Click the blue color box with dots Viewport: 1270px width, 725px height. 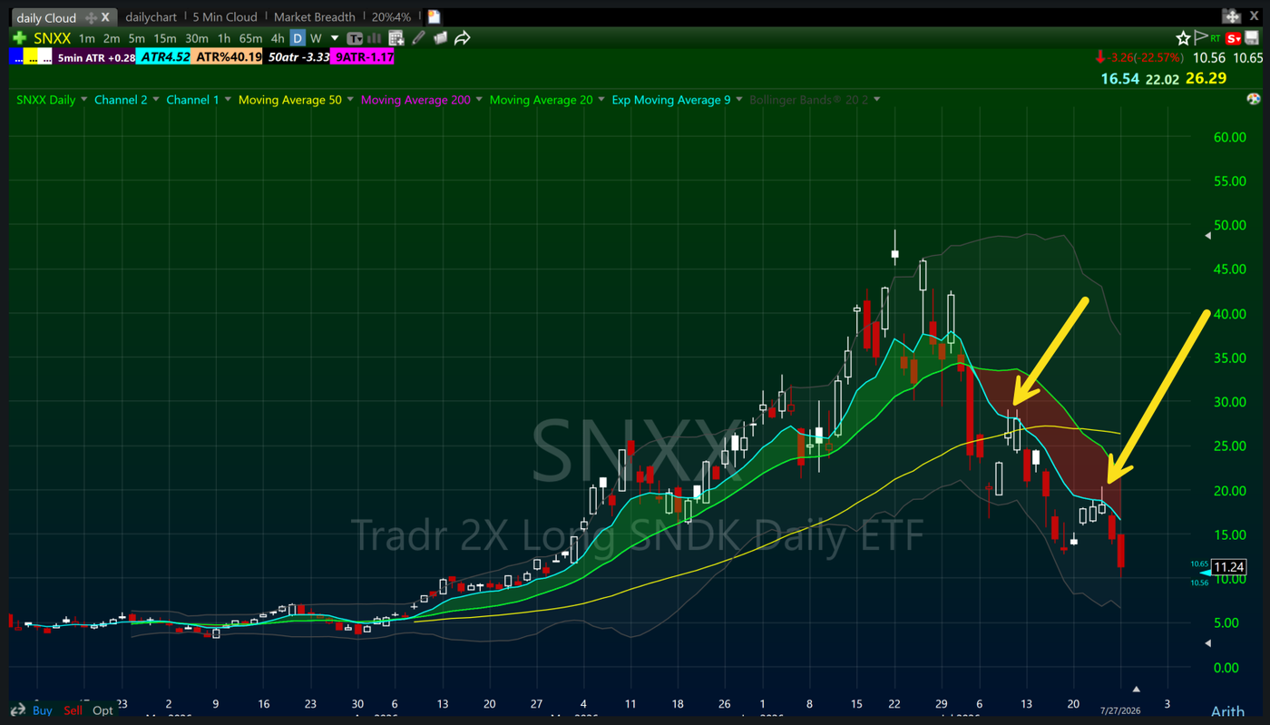(15, 57)
